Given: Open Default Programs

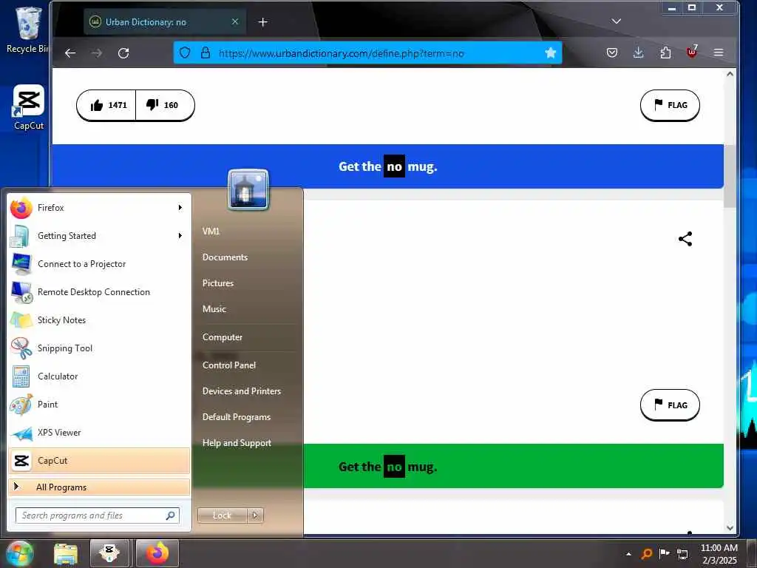Looking at the screenshot, I should [x=237, y=417].
